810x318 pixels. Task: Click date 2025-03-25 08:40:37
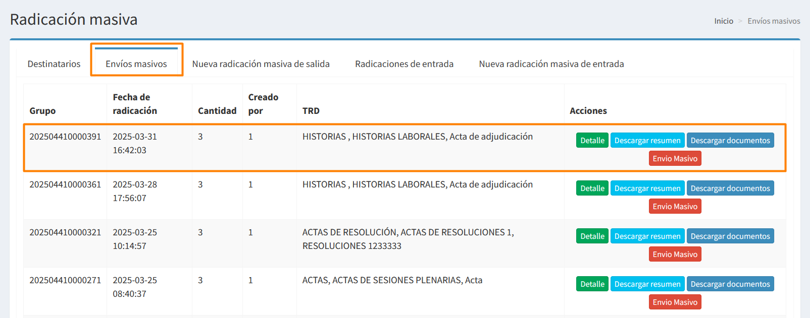coord(135,287)
